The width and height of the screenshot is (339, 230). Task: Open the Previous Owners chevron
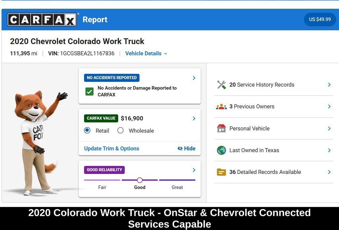point(329,107)
